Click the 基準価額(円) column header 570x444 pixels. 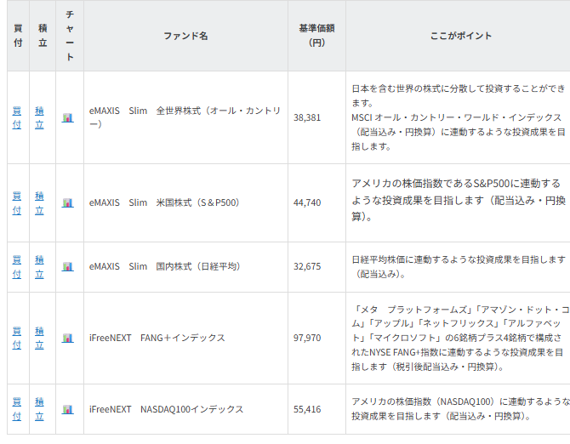click(x=316, y=36)
